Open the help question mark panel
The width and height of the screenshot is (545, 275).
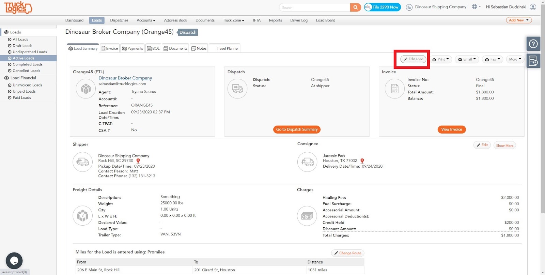(x=533, y=44)
